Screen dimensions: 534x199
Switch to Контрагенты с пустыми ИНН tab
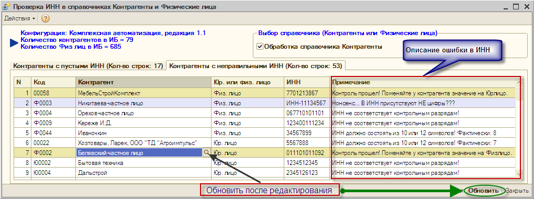point(87,66)
